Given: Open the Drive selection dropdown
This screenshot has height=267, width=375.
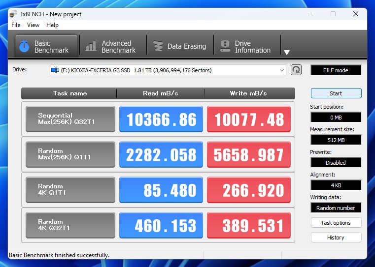Looking at the screenshot, I should (168, 70).
